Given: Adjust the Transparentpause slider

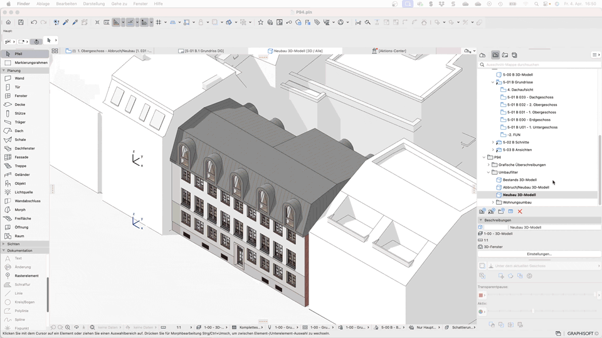Looking at the screenshot, I should pyautogui.click(x=541, y=295).
